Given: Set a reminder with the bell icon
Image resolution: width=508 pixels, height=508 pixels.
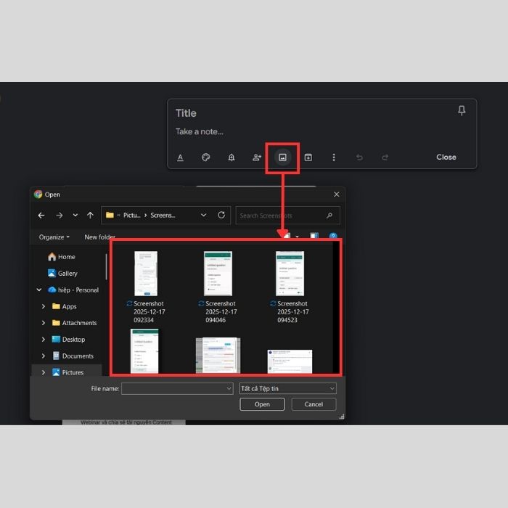Looking at the screenshot, I should (x=232, y=157).
